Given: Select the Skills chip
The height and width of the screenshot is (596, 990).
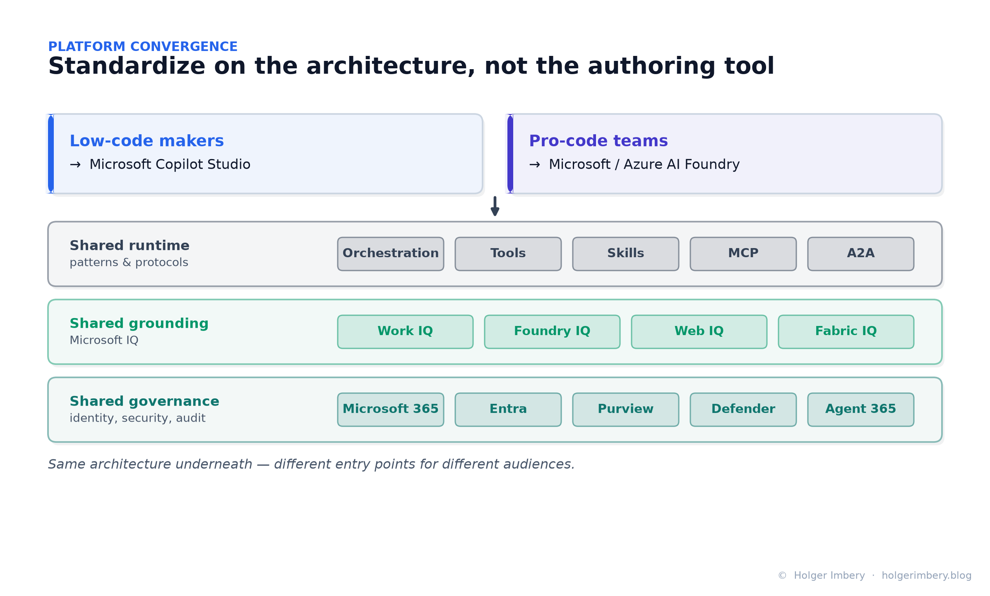Looking at the screenshot, I should click(x=626, y=254).
